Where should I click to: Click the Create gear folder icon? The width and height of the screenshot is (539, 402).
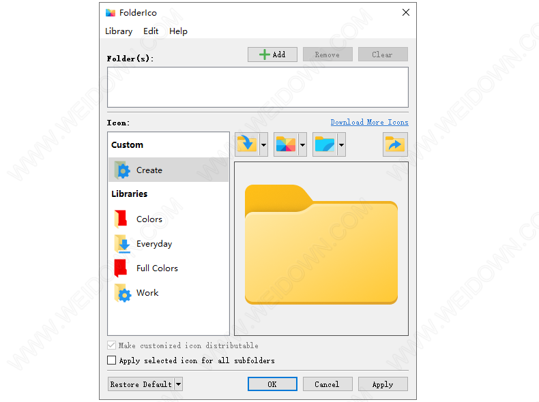point(122,170)
